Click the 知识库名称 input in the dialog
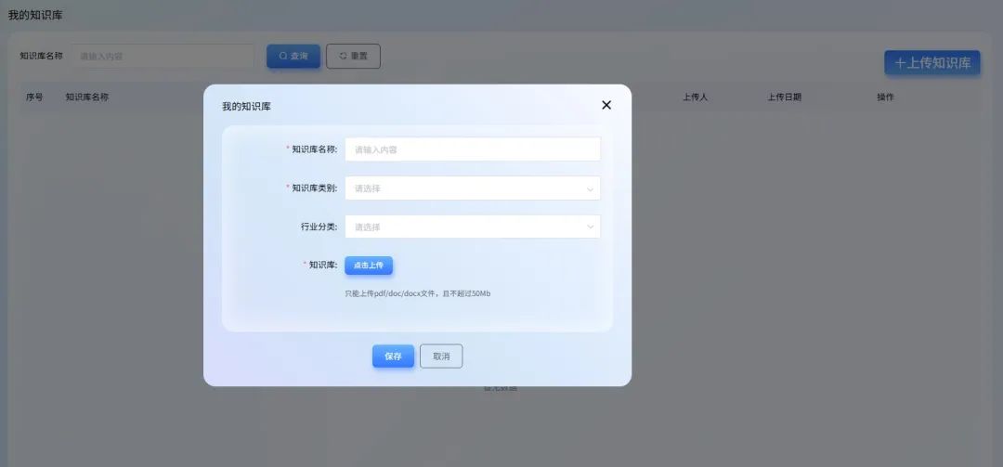The image size is (1003, 467). point(473,149)
